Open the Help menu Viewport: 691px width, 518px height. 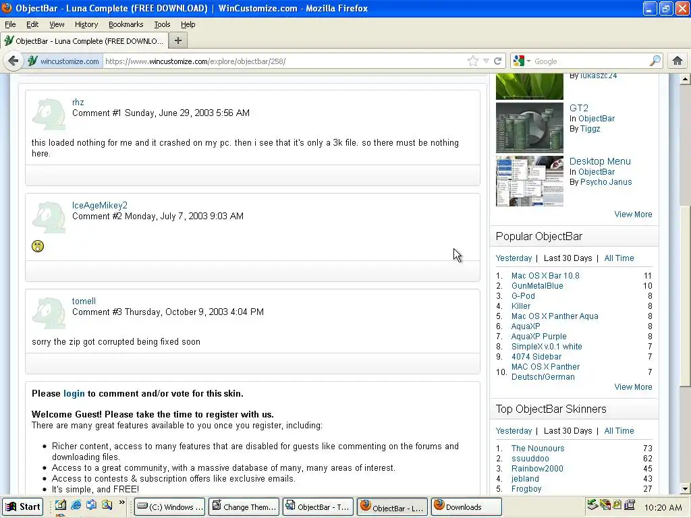pyautogui.click(x=188, y=24)
